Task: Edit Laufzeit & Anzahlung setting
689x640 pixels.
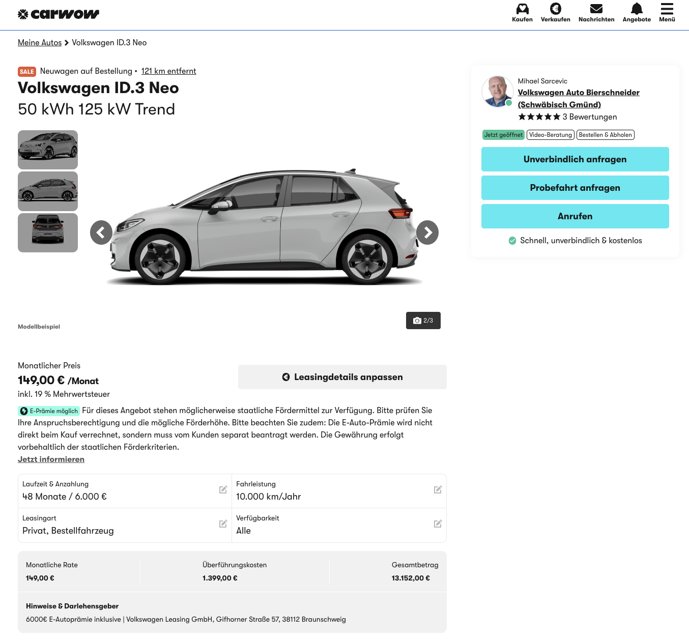Action: pos(223,490)
